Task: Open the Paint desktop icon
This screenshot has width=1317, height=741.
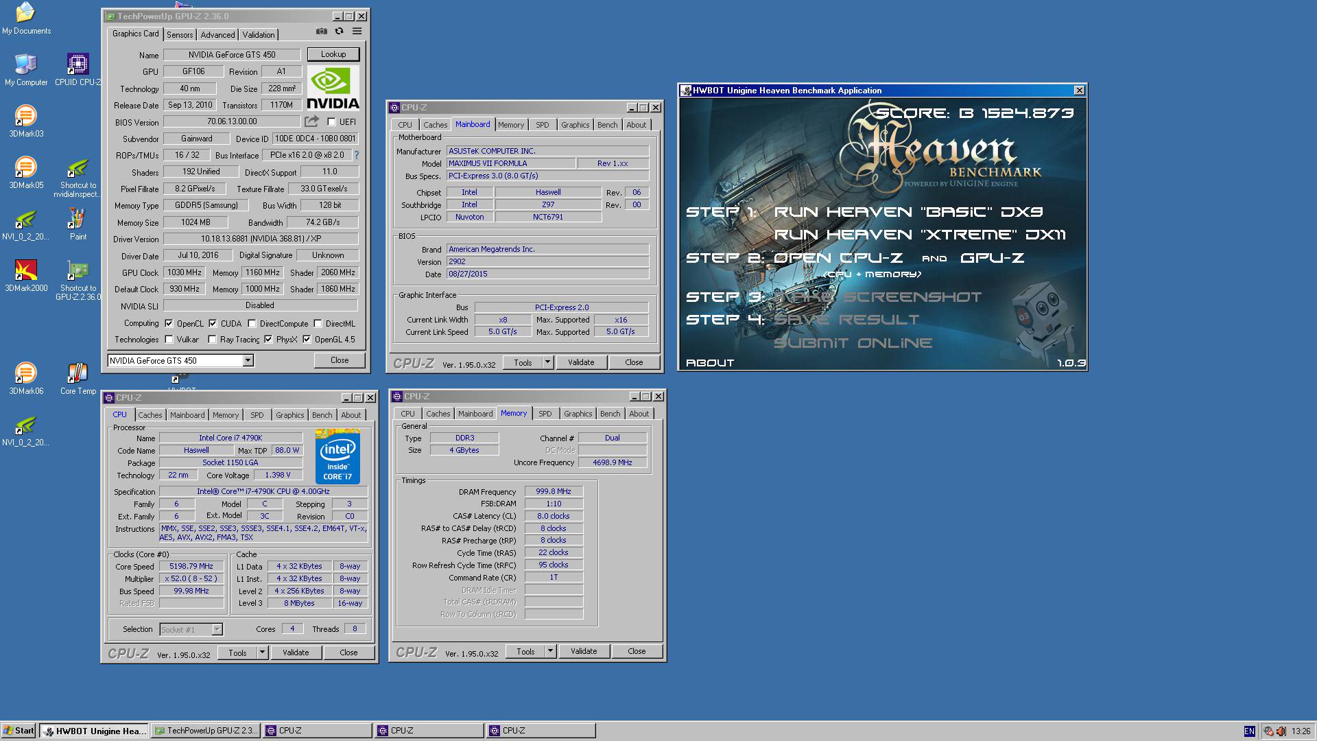Action: click(x=78, y=224)
